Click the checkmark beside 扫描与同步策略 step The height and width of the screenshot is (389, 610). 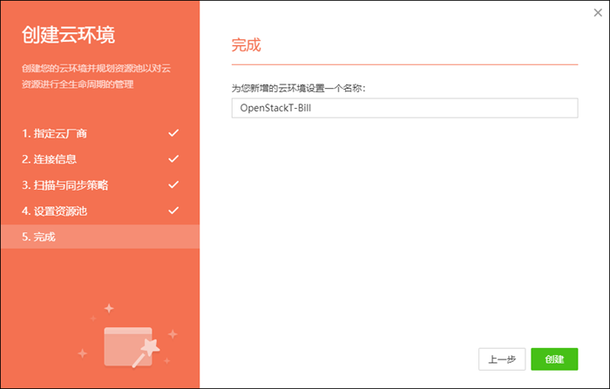pyautogui.click(x=173, y=185)
